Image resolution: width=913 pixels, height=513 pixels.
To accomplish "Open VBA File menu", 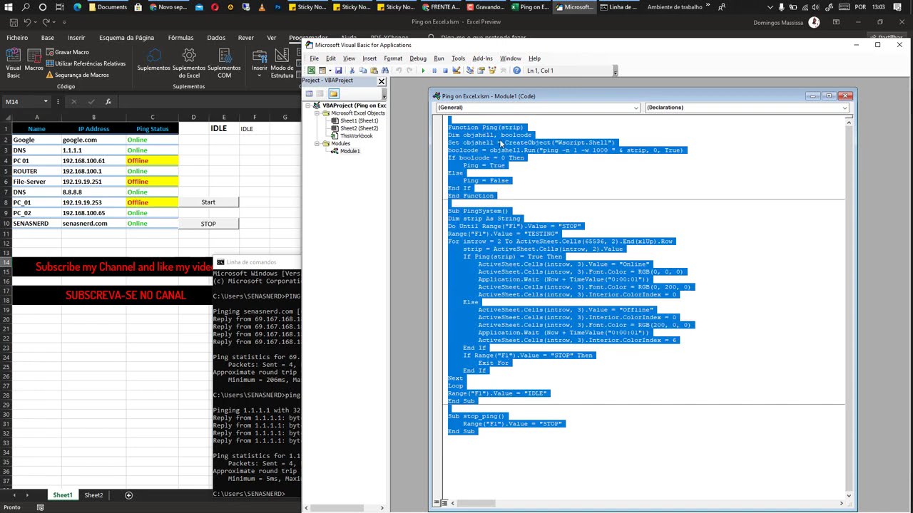I will pos(314,58).
